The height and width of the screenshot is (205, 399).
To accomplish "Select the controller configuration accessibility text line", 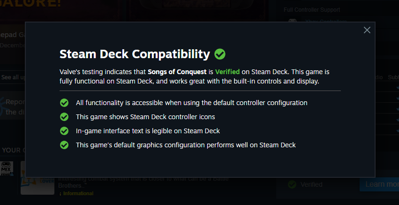I will [x=192, y=102].
